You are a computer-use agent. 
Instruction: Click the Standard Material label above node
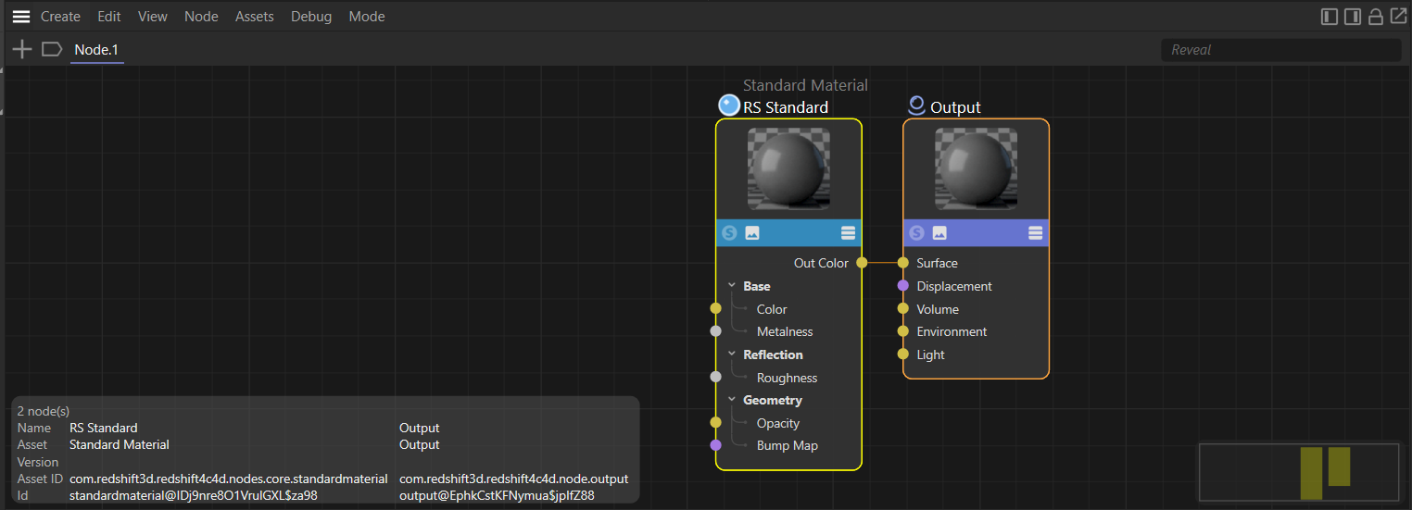click(805, 85)
